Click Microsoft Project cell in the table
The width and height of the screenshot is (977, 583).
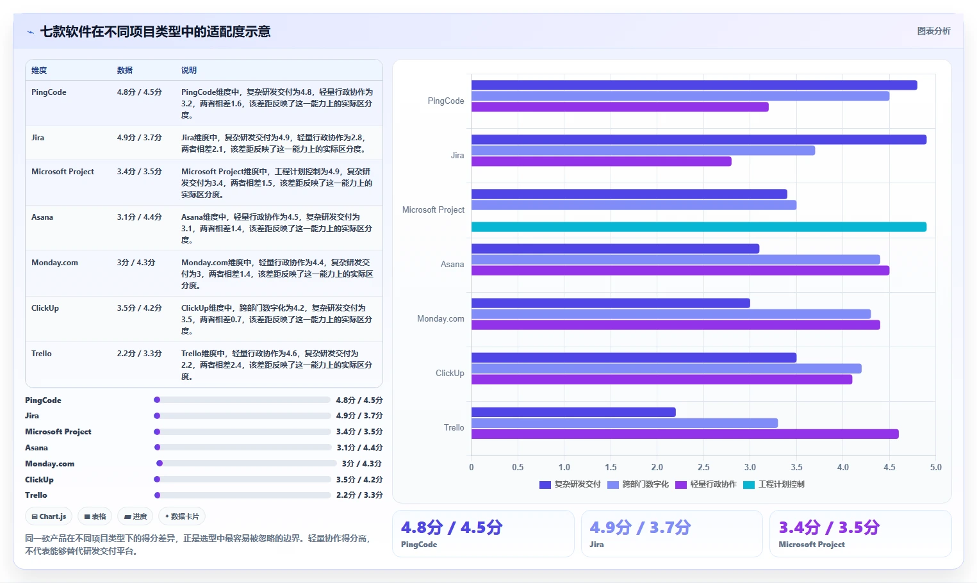(x=63, y=172)
